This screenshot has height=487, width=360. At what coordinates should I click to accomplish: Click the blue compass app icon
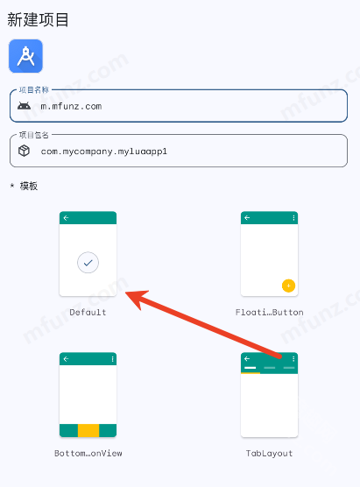point(25,56)
